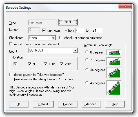Toggle the 0° rotation checkbox
The height and width of the screenshot is (117, 138).
15,64
